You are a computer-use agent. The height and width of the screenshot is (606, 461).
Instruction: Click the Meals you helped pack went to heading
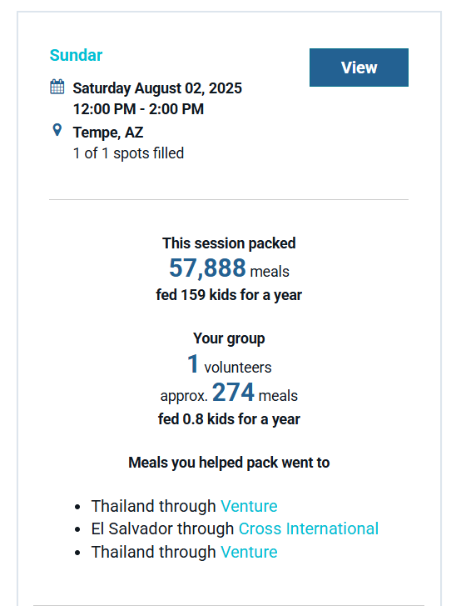pos(229,463)
